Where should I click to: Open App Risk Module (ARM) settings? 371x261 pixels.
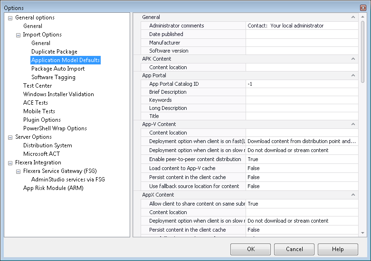tap(53, 188)
